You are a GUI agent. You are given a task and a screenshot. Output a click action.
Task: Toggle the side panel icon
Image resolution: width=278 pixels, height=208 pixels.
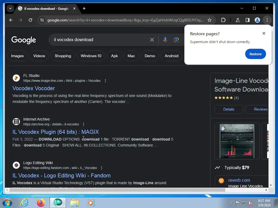point(248,20)
